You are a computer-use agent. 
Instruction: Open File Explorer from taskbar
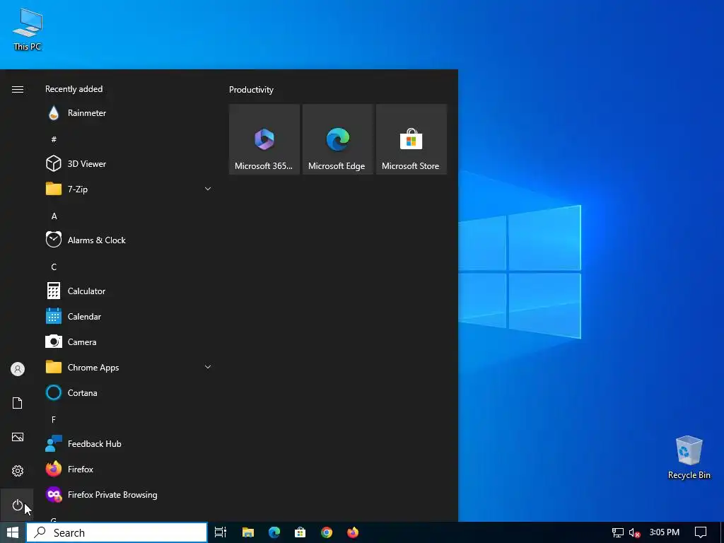click(248, 533)
